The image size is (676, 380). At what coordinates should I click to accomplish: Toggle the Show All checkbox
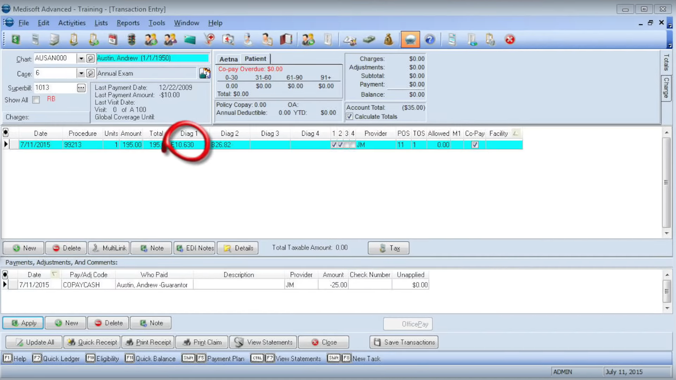[x=36, y=100]
